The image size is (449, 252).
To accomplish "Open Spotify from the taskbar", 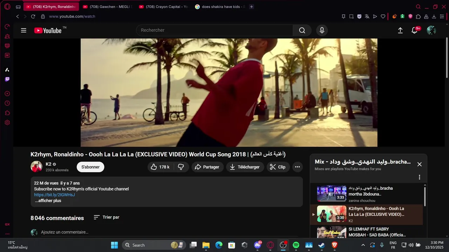I will tap(296, 245).
